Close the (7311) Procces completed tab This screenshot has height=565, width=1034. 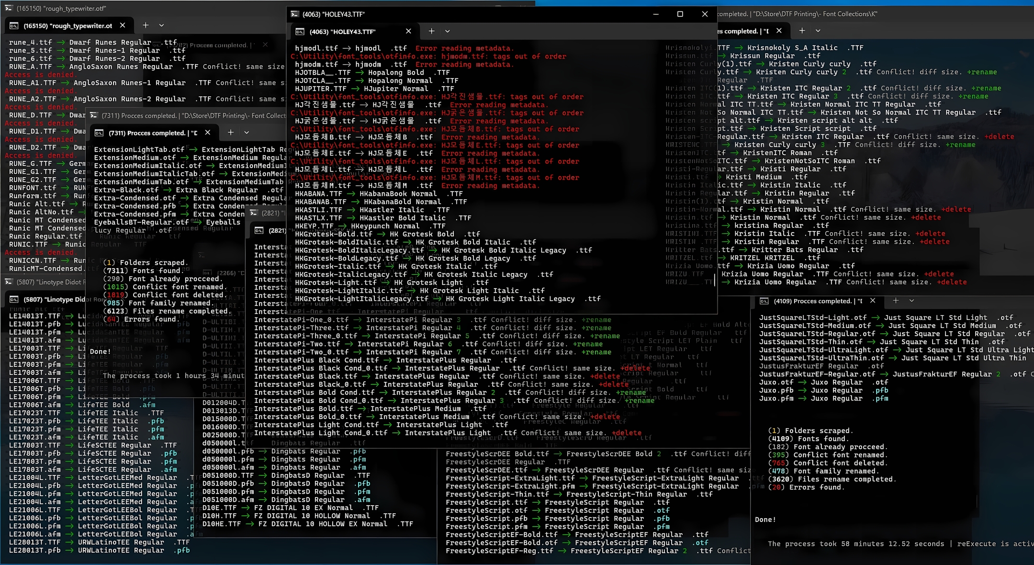pyautogui.click(x=207, y=133)
